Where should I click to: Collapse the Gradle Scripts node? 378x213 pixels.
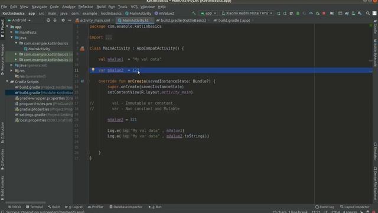pos(7,82)
